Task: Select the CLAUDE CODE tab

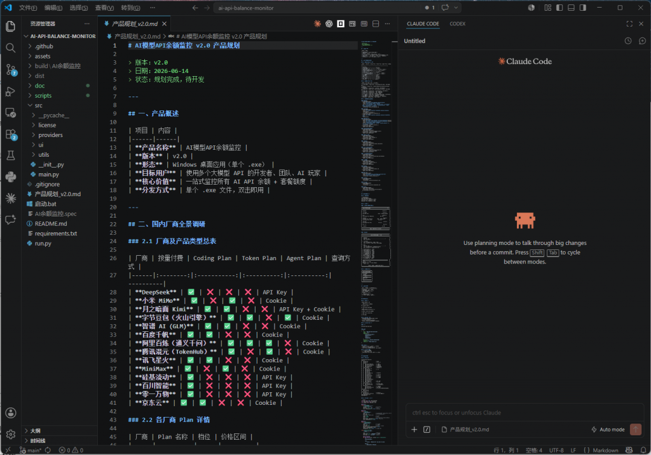Action: 423,23
